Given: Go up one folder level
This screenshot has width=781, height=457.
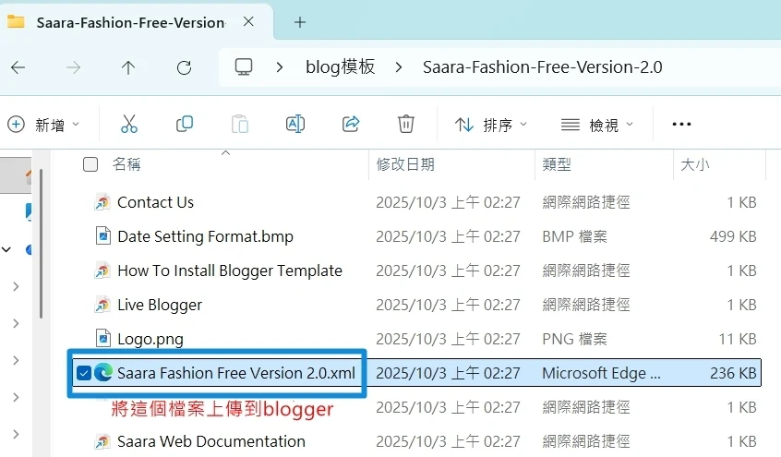Looking at the screenshot, I should tap(128, 67).
